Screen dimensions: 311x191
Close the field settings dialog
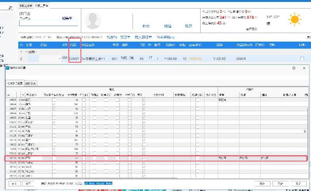304,68
